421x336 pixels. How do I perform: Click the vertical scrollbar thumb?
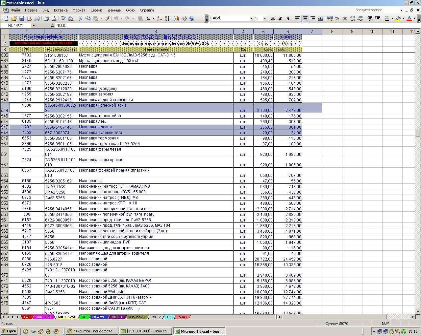pos(418,133)
